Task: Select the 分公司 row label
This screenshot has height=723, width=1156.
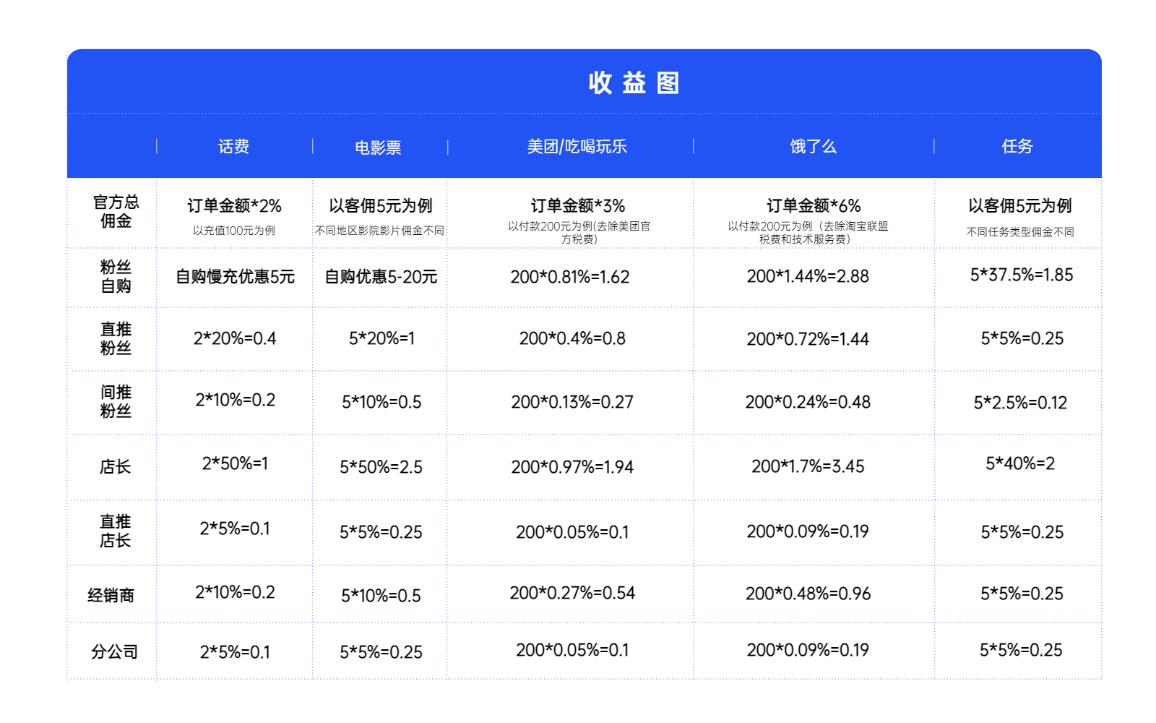Action: click(x=114, y=651)
